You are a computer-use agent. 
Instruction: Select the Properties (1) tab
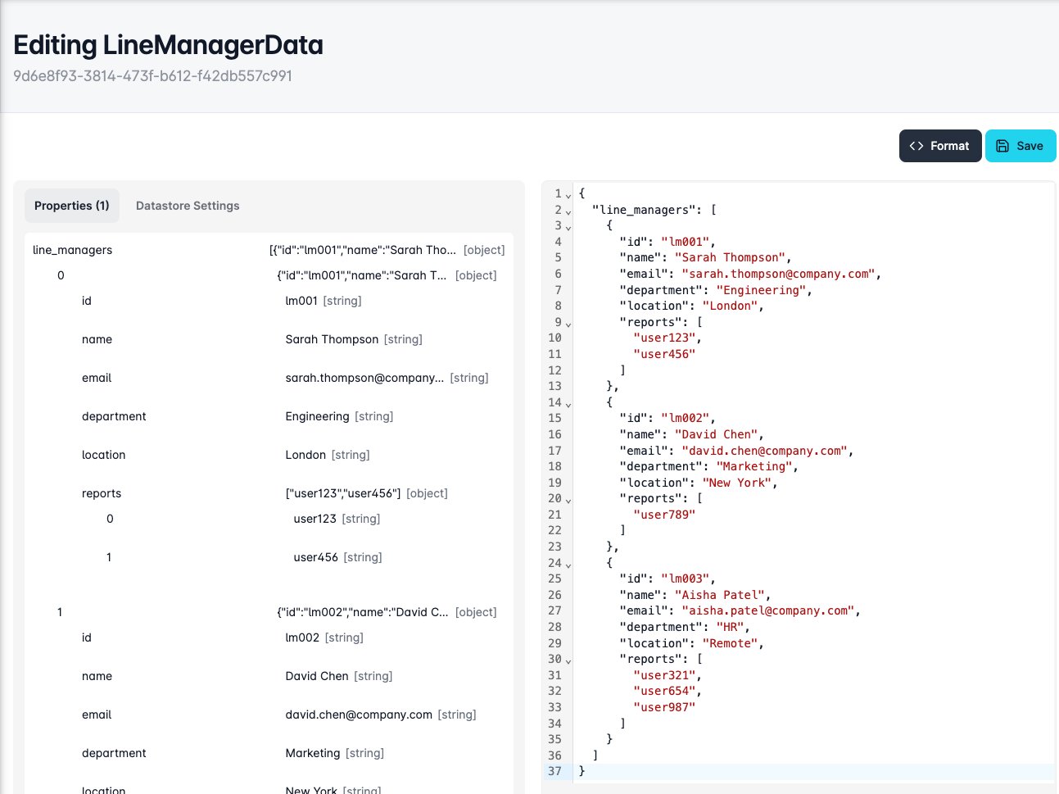(72, 206)
